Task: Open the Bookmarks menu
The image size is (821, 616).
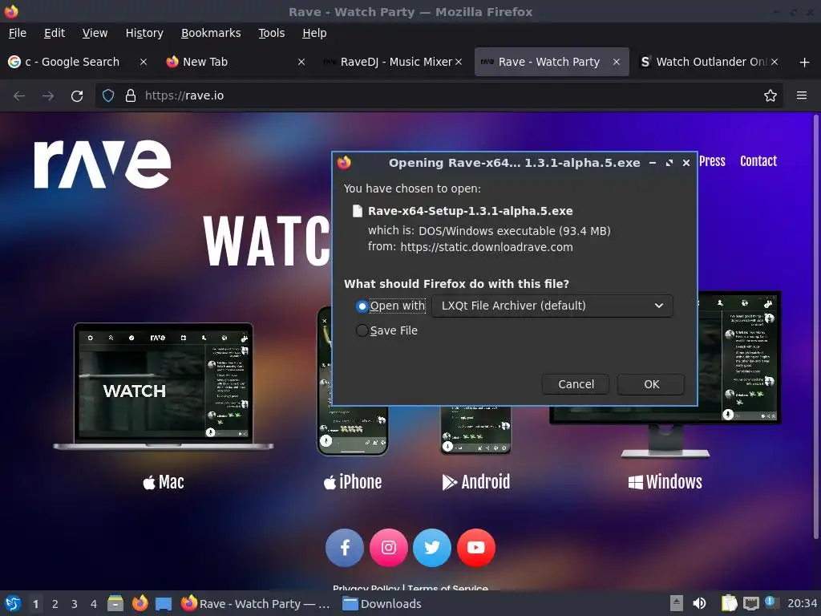Action: pos(211,33)
